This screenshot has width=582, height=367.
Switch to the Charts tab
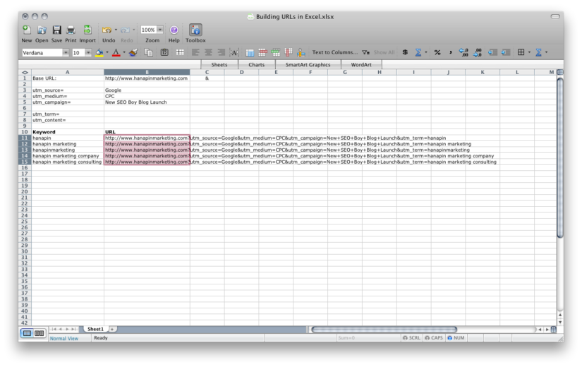257,65
